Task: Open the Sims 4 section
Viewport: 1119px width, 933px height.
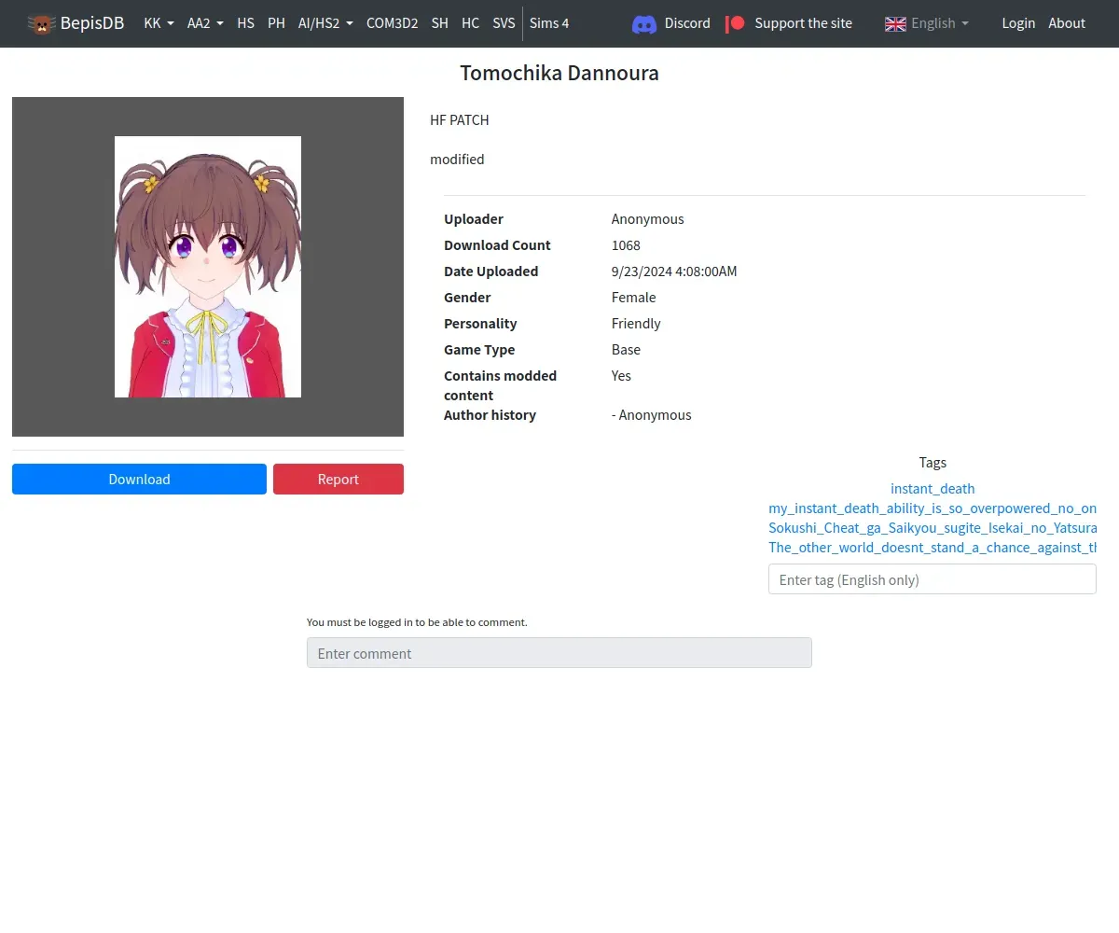Action: pos(549,23)
